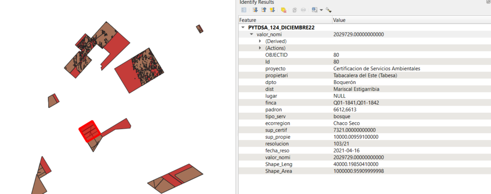Open Identify Settings wrench icon
The height and width of the screenshot is (194, 491).
[328, 10]
